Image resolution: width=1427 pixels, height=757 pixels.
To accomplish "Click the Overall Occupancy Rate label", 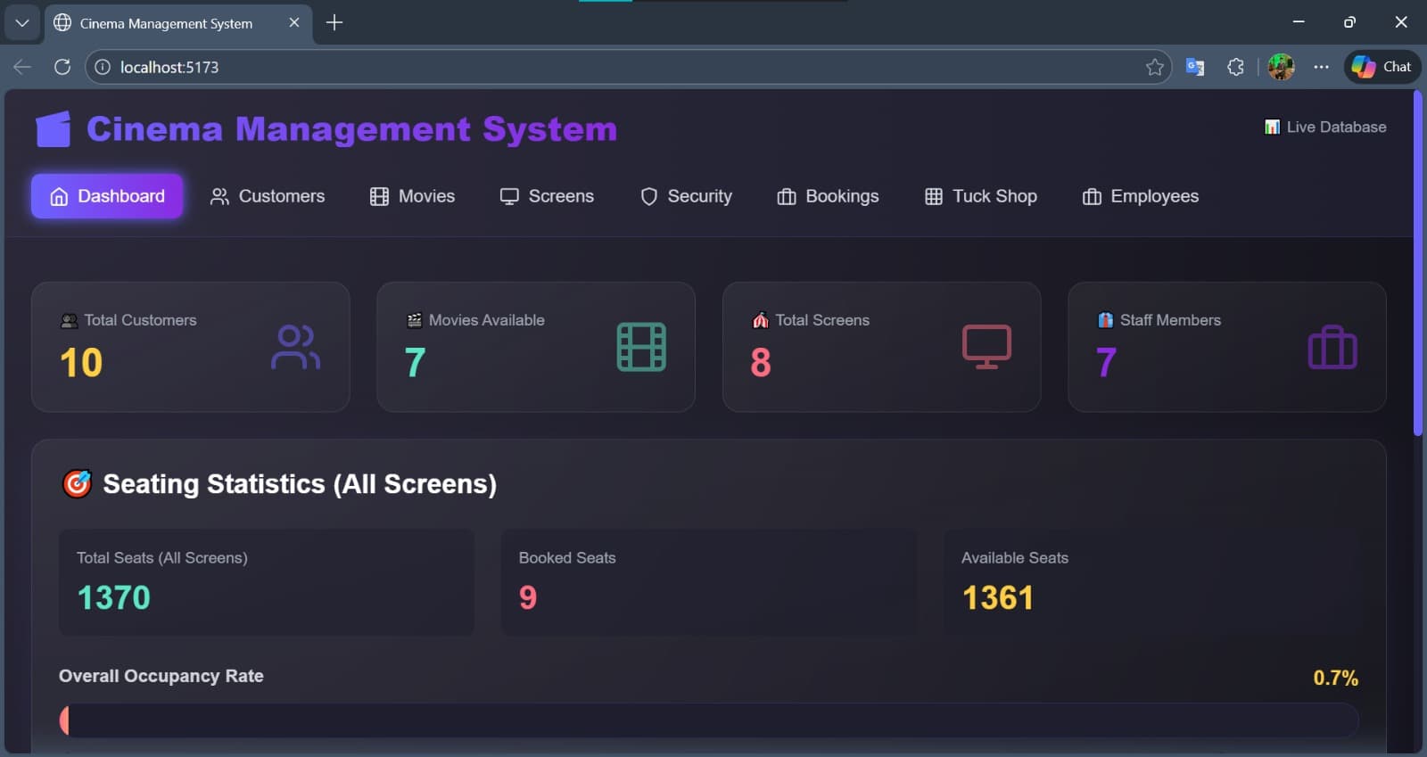I will [x=161, y=676].
